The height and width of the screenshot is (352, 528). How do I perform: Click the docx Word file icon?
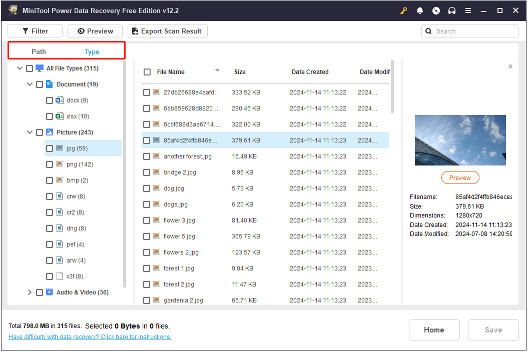(x=59, y=100)
